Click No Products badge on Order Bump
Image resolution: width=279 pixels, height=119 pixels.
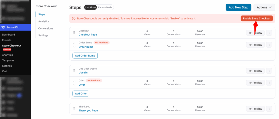102,43
